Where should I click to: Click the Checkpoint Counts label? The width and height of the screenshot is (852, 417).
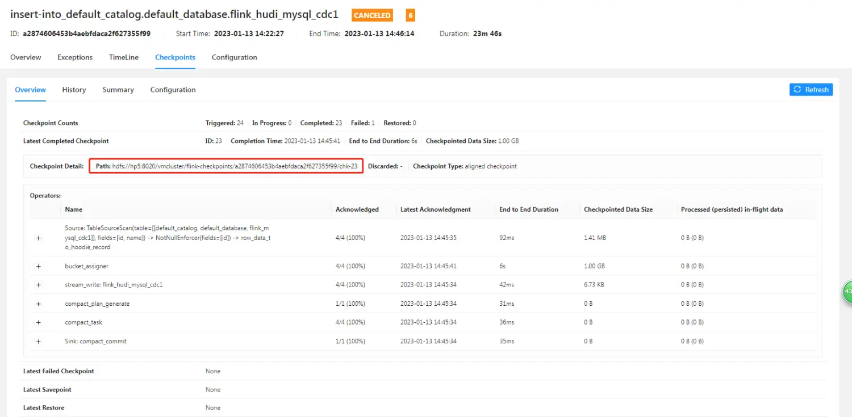(51, 123)
